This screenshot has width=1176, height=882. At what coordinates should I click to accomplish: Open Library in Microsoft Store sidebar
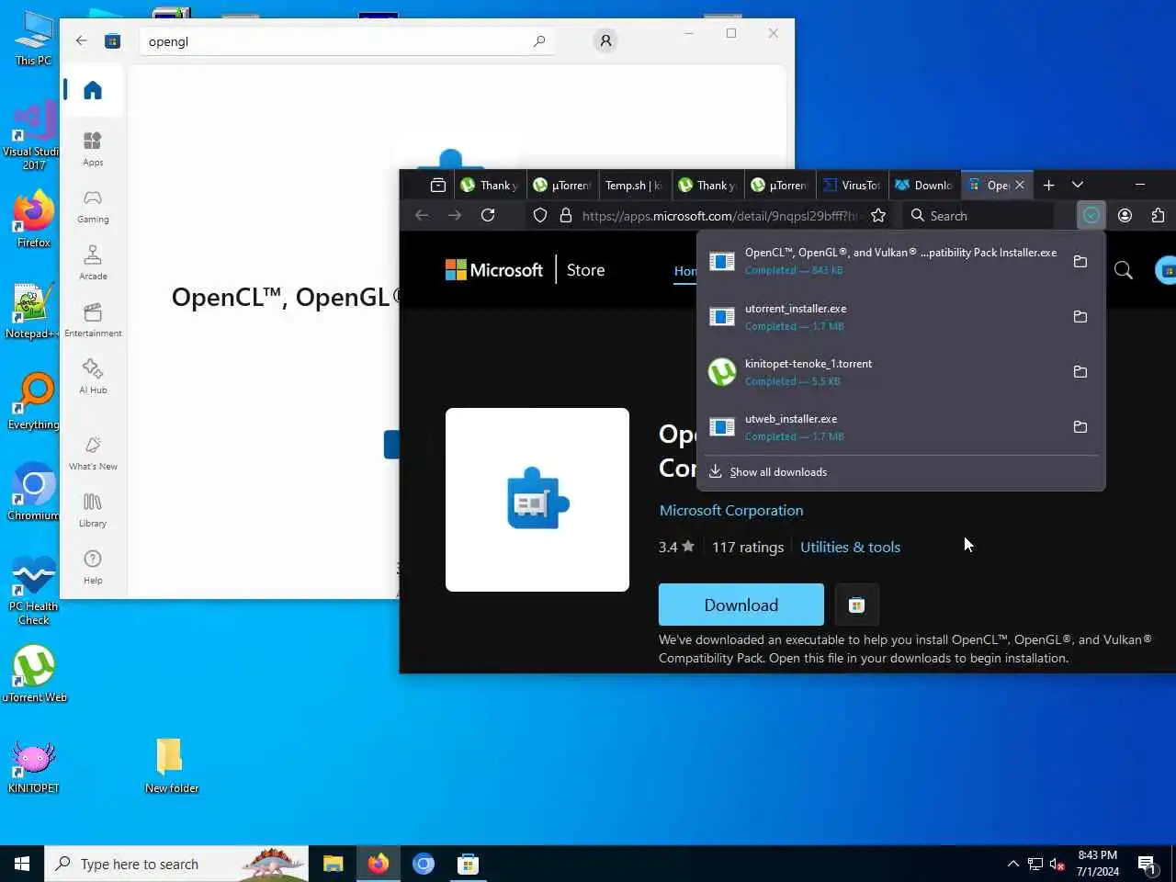tap(93, 510)
